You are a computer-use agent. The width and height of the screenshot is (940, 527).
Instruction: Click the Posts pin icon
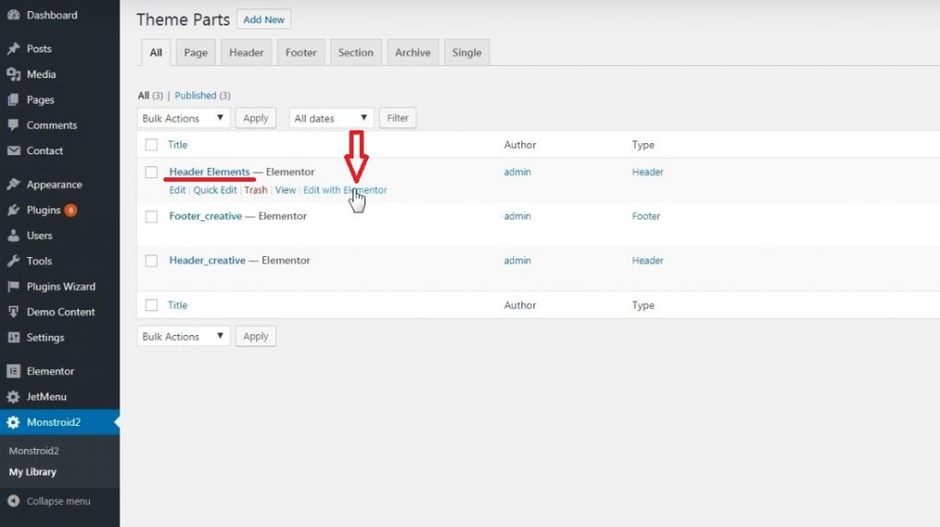click(x=13, y=49)
